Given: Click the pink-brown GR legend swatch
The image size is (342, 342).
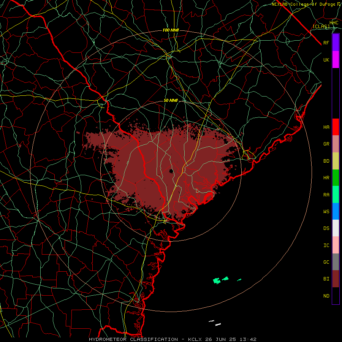Looking at the screenshot, I should tap(336, 144).
